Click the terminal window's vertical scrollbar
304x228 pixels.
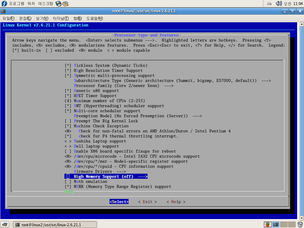tap(301, 119)
